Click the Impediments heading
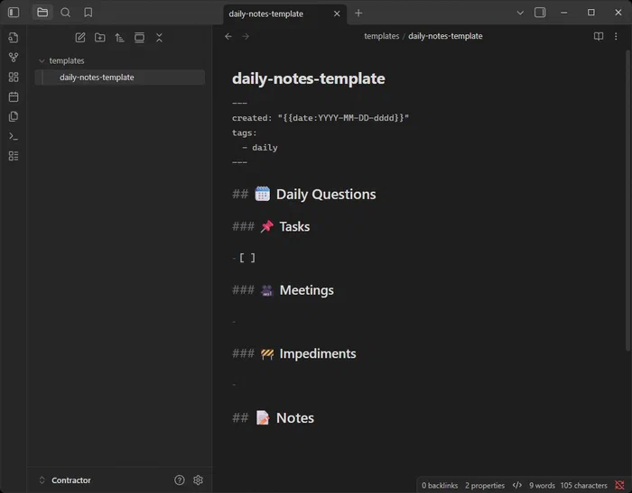Image resolution: width=632 pixels, height=493 pixels. pos(318,354)
